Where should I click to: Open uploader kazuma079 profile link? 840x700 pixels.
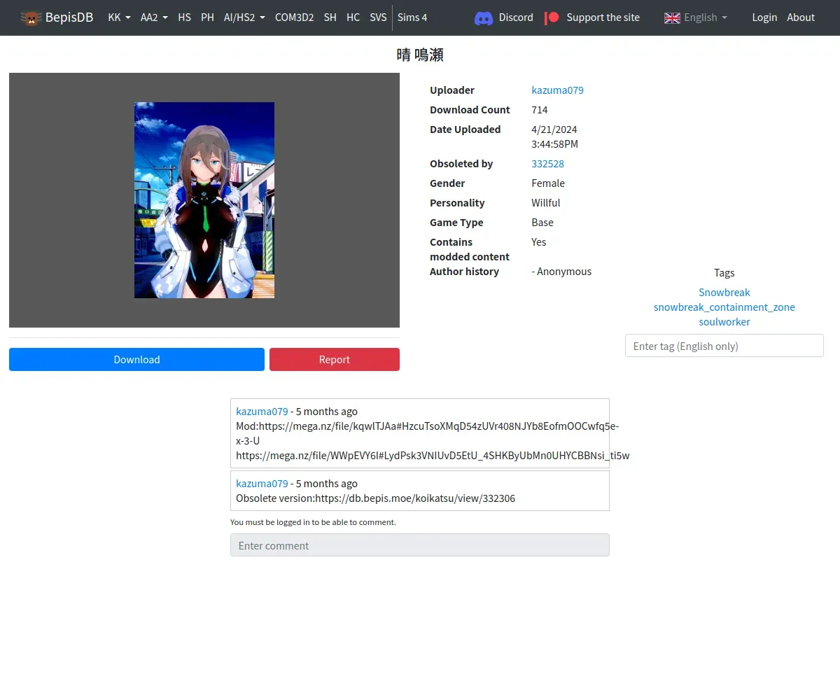point(557,90)
